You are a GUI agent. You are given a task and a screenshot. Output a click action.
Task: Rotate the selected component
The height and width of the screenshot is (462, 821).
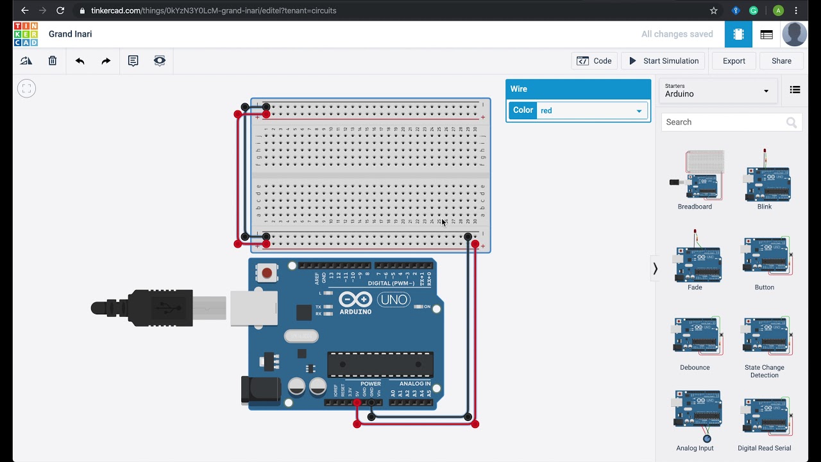tap(26, 61)
